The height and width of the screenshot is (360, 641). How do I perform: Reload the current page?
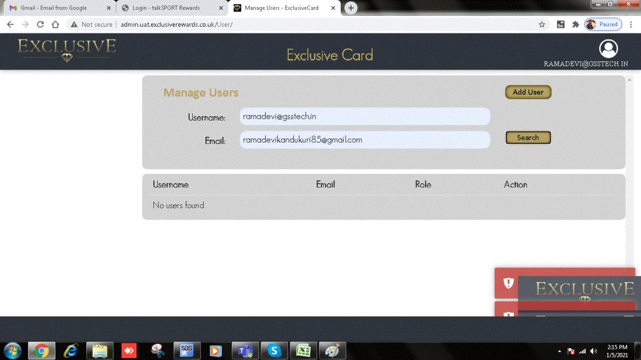click(40, 25)
